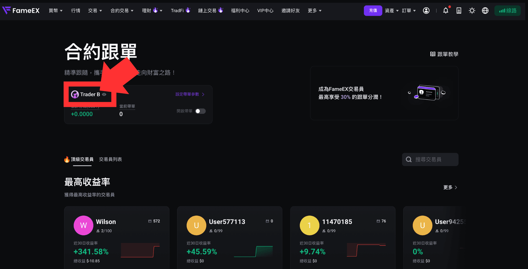The image size is (528, 269).
Task: Expand the 交易 menu
Action: (95, 11)
